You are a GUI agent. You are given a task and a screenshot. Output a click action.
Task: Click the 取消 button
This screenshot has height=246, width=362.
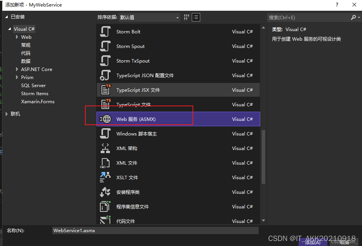coord(344,242)
